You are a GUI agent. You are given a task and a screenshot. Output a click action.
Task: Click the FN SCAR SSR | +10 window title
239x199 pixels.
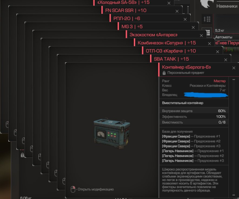(x=126, y=10)
